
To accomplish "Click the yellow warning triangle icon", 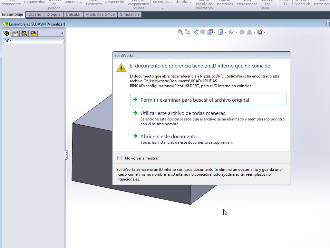I will coord(121,67).
